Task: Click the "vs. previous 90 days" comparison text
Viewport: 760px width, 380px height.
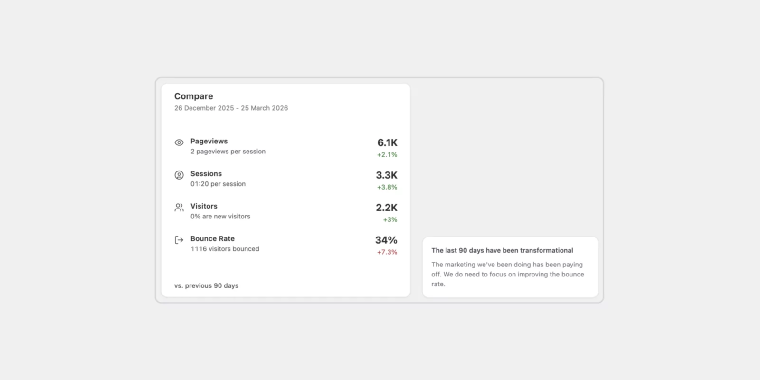Action: [206, 285]
